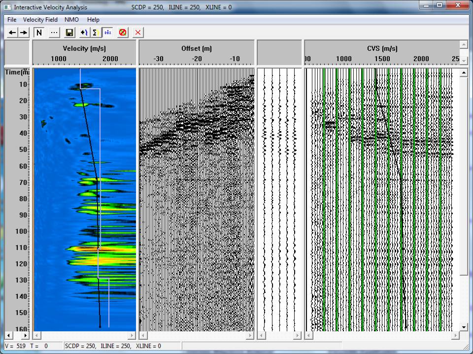
Task: Click down arrow of the CVS header scrollbar
Action: (x=464, y=60)
